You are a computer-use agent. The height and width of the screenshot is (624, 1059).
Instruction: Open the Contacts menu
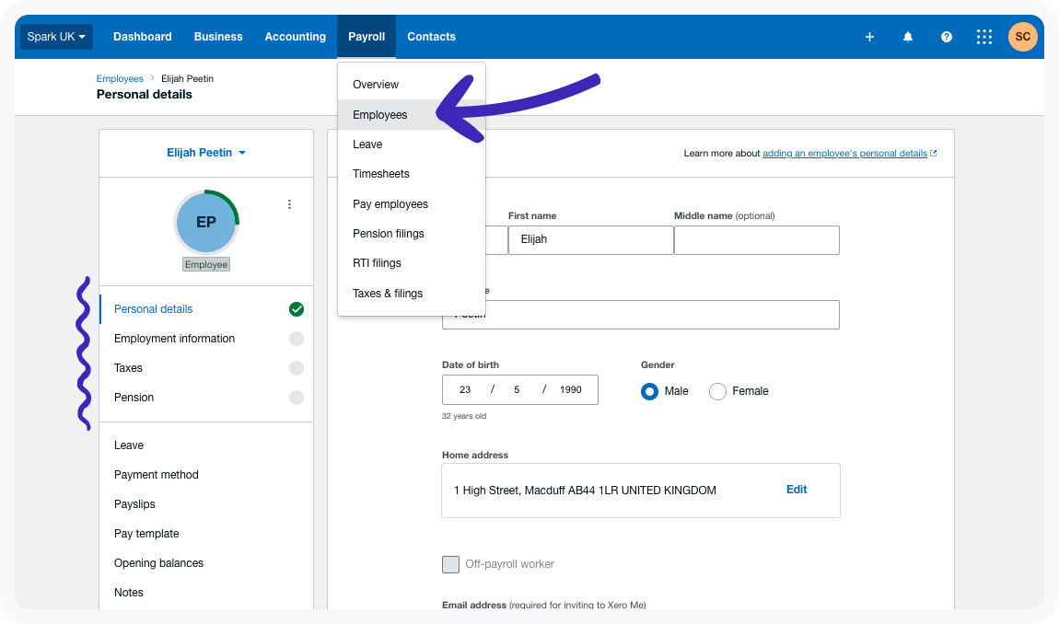[x=432, y=37]
